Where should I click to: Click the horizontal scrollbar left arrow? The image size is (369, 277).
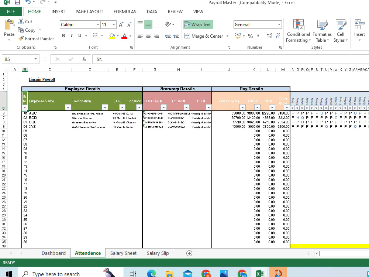tap(317, 253)
